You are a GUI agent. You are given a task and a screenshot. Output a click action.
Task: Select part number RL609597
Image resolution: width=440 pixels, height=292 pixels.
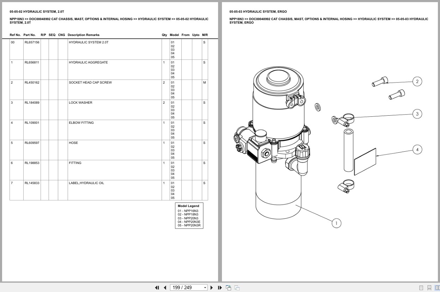tap(32, 143)
